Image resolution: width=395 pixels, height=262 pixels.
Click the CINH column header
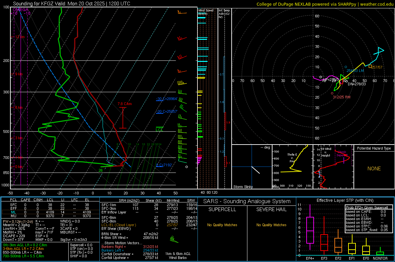click(38, 200)
